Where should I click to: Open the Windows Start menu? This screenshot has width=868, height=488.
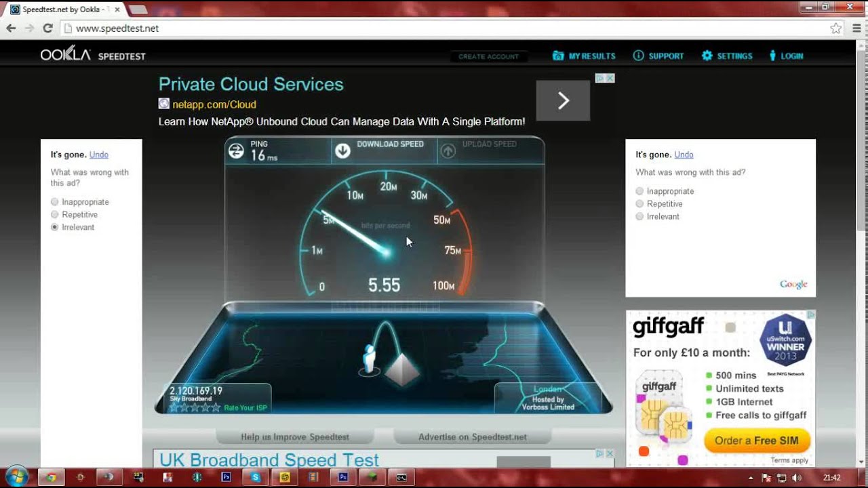pyautogui.click(x=16, y=477)
